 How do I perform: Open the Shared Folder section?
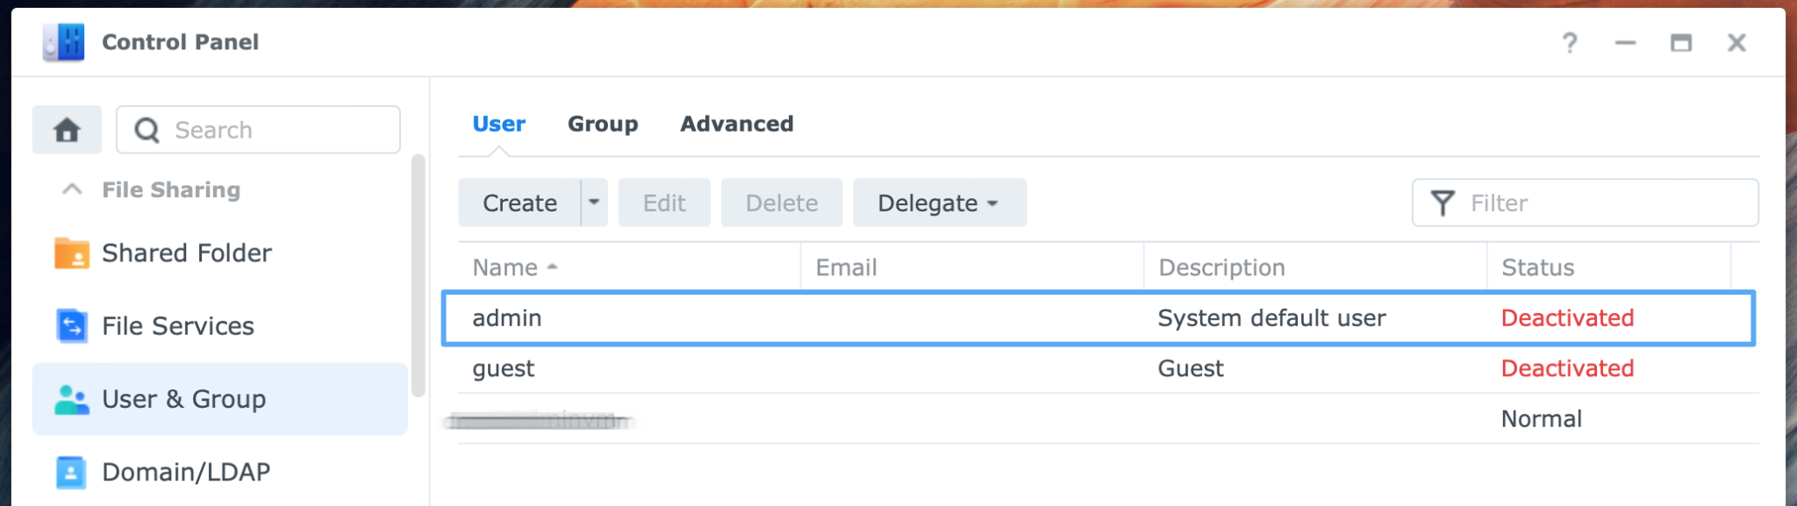[x=187, y=253]
